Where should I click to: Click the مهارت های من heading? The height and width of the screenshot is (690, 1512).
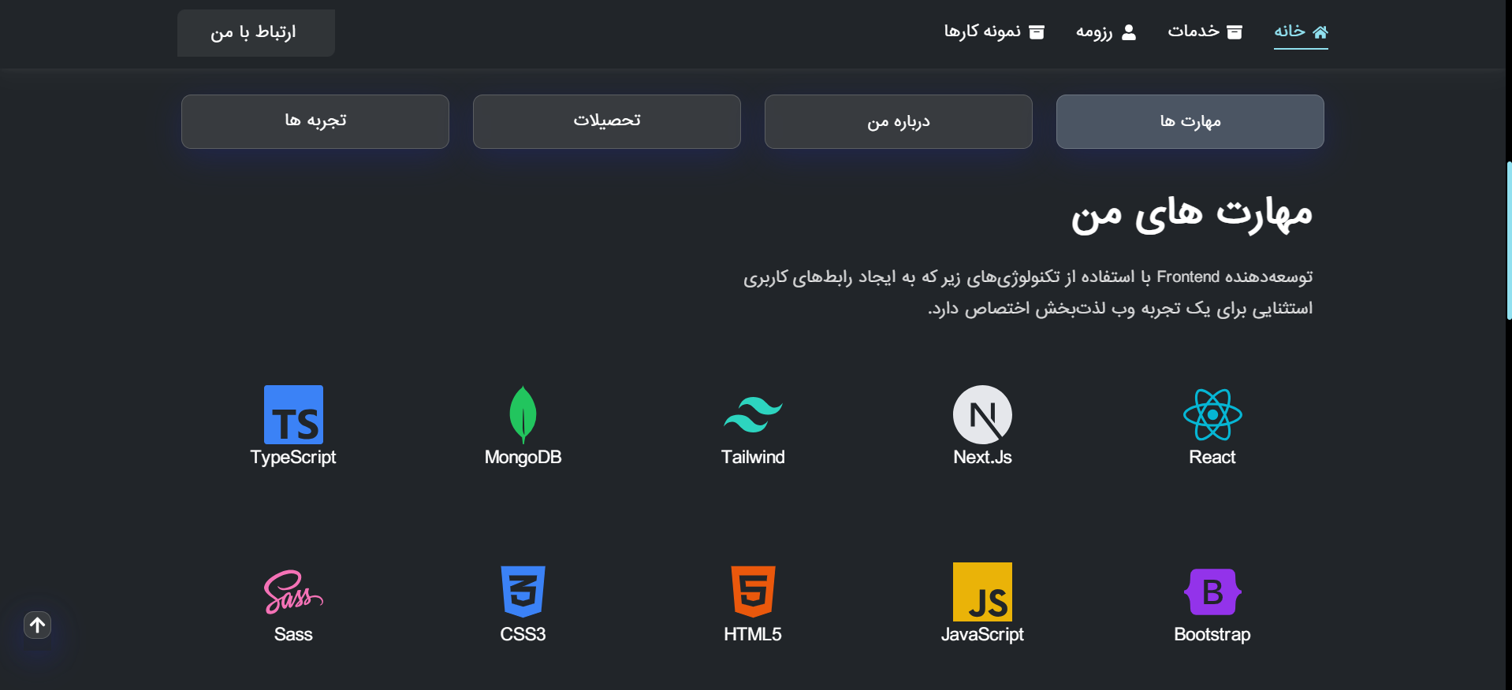(x=1191, y=213)
